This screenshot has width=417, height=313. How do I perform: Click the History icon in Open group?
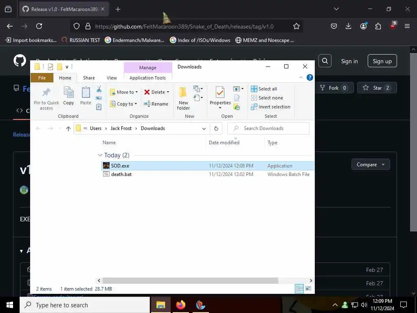click(237, 107)
